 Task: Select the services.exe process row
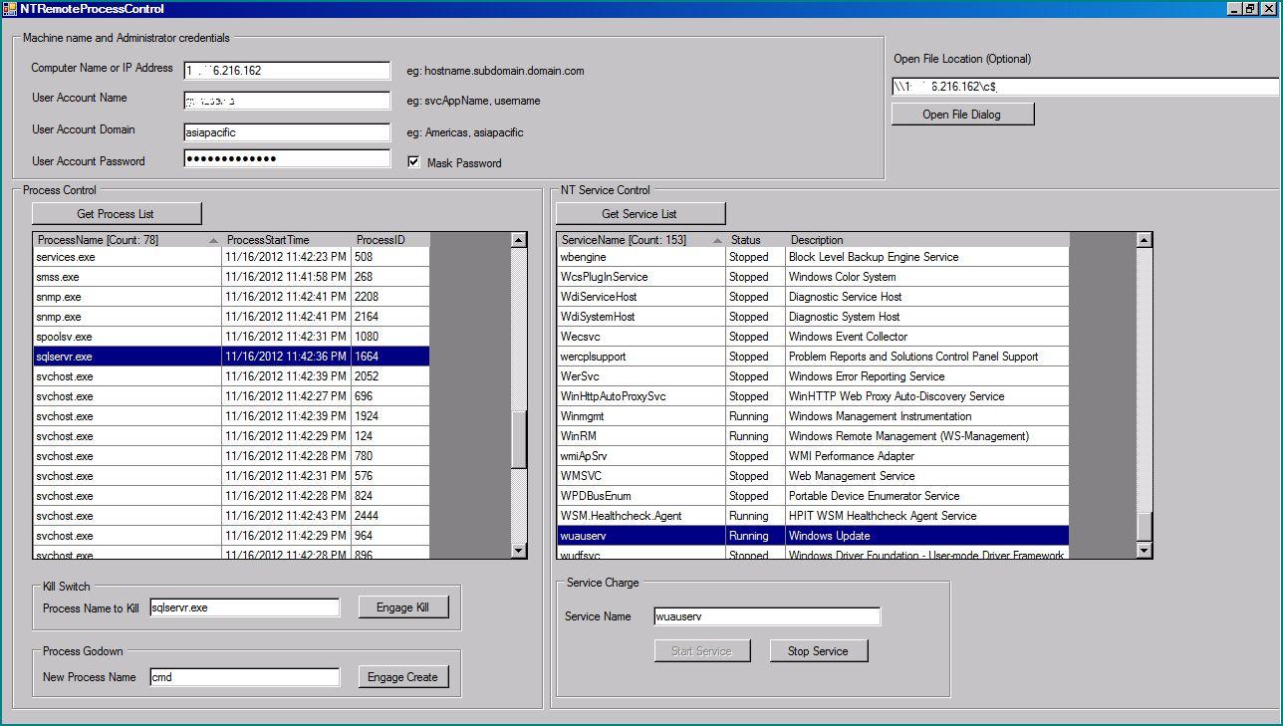pyautogui.click(x=231, y=257)
